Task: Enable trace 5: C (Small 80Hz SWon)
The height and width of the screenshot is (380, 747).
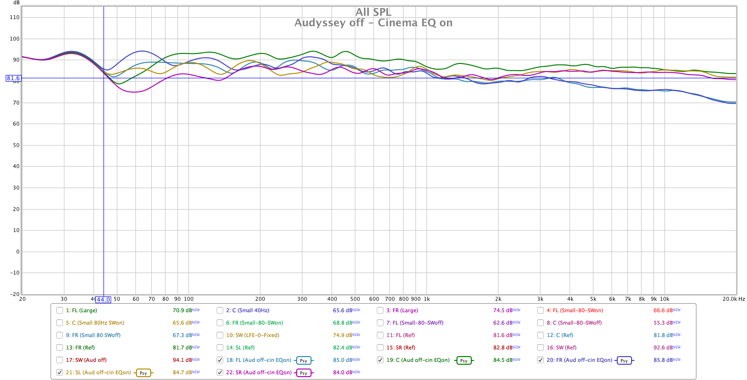Action: [x=60, y=323]
